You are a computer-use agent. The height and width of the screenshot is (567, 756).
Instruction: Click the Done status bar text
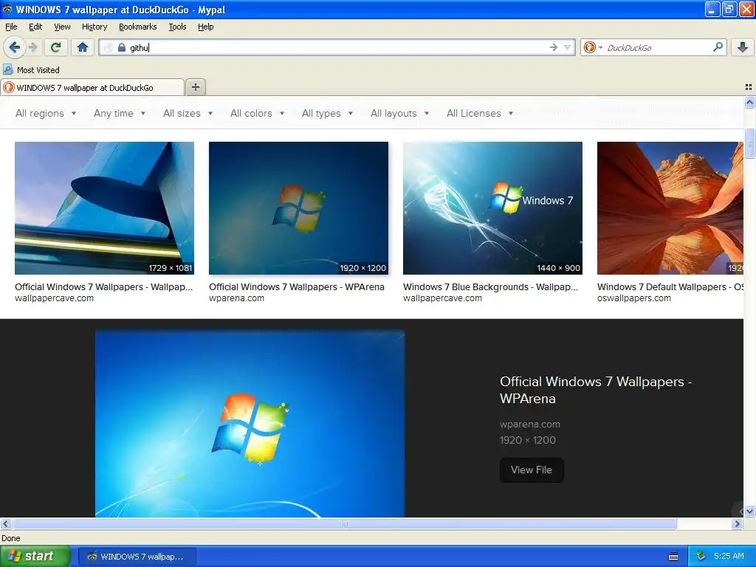tap(10, 538)
